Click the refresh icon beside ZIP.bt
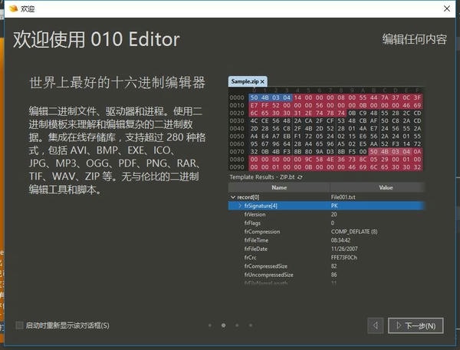This screenshot has height=350, width=460. pos(300,177)
